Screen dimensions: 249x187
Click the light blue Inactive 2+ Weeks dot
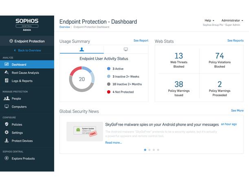(x=109, y=76)
